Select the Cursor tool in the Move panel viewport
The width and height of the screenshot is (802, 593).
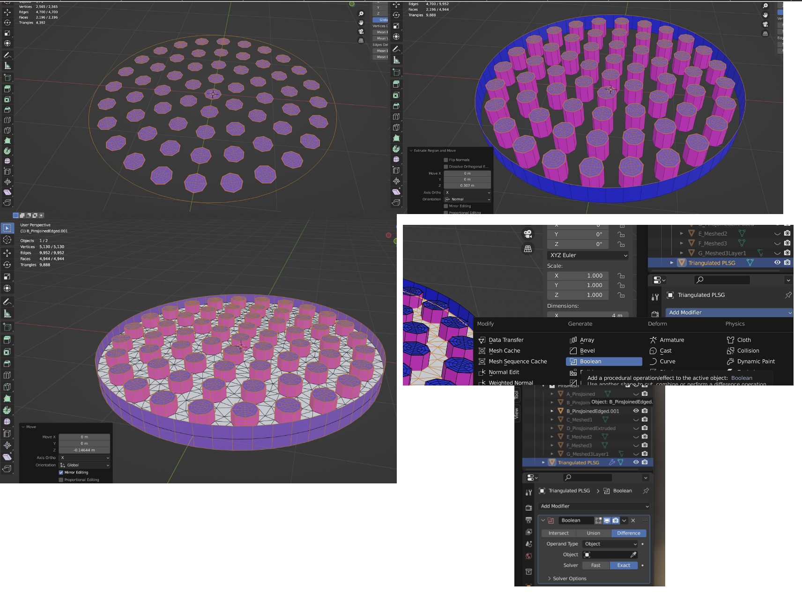(x=7, y=240)
